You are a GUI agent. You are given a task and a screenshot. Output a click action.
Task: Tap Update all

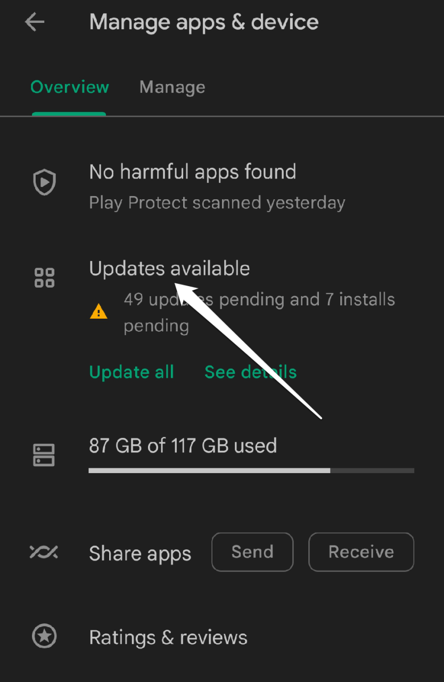131,372
